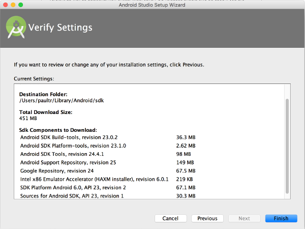
Task: Click the 'Sdk Components to Download:' heading
Action: [x=58, y=130]
